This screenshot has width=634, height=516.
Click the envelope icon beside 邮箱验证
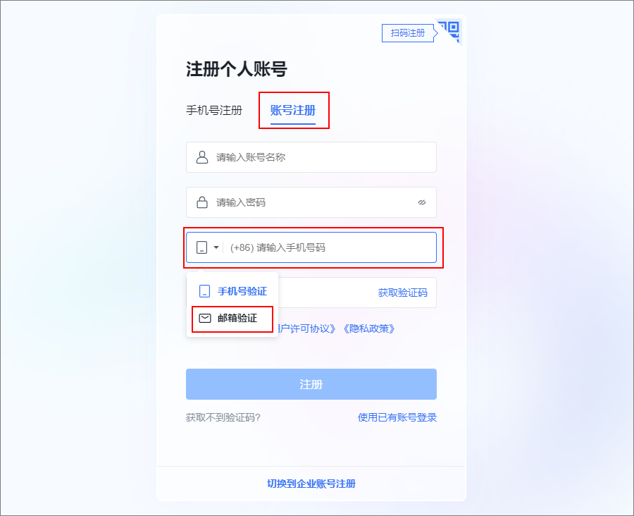point(205,318)
